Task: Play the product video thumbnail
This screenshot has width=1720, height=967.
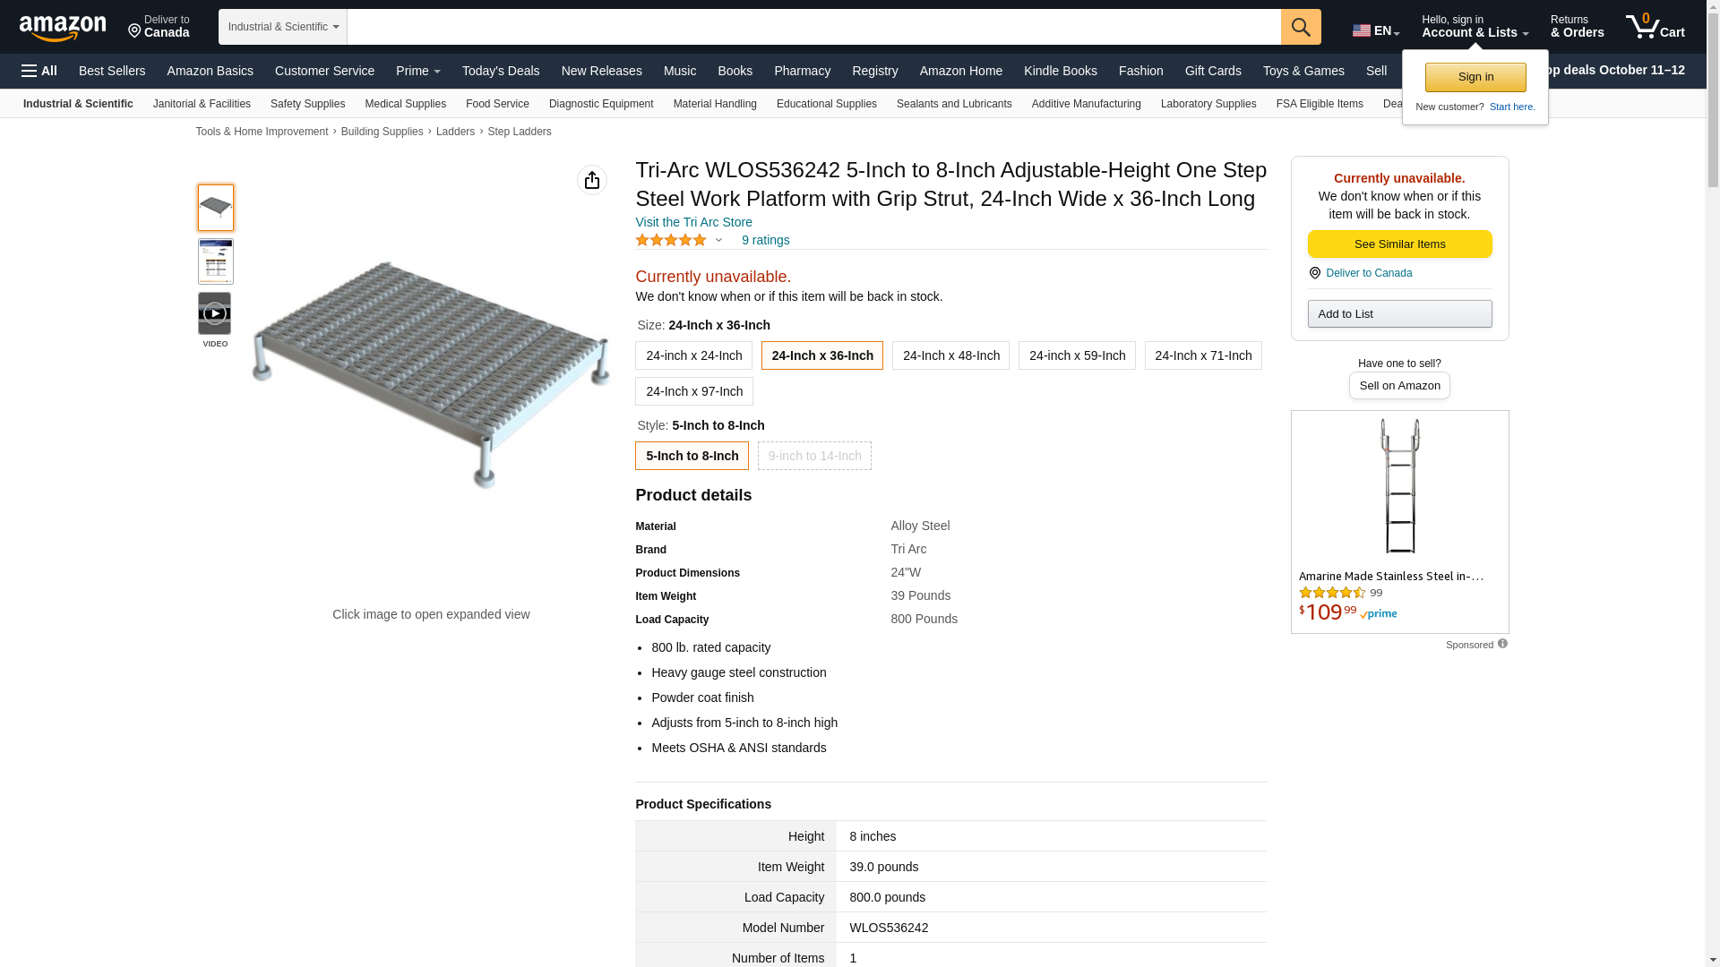Action: click(214, 314)
